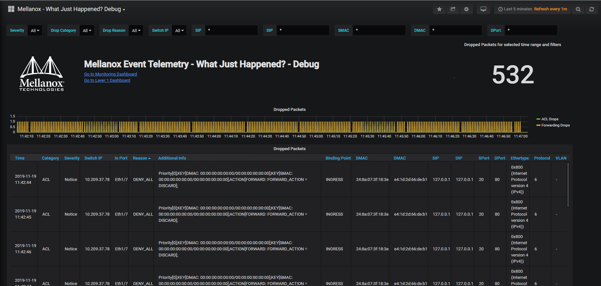Sort table by SPort column
601x286 pixels.
(x=484, y=158)
